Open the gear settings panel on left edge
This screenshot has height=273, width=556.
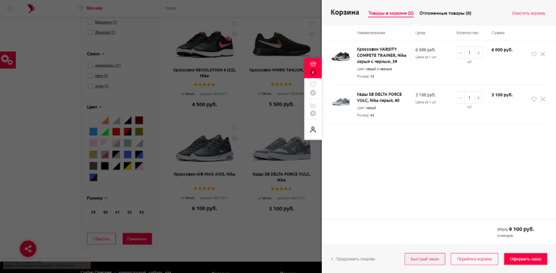tap(8, 60)
